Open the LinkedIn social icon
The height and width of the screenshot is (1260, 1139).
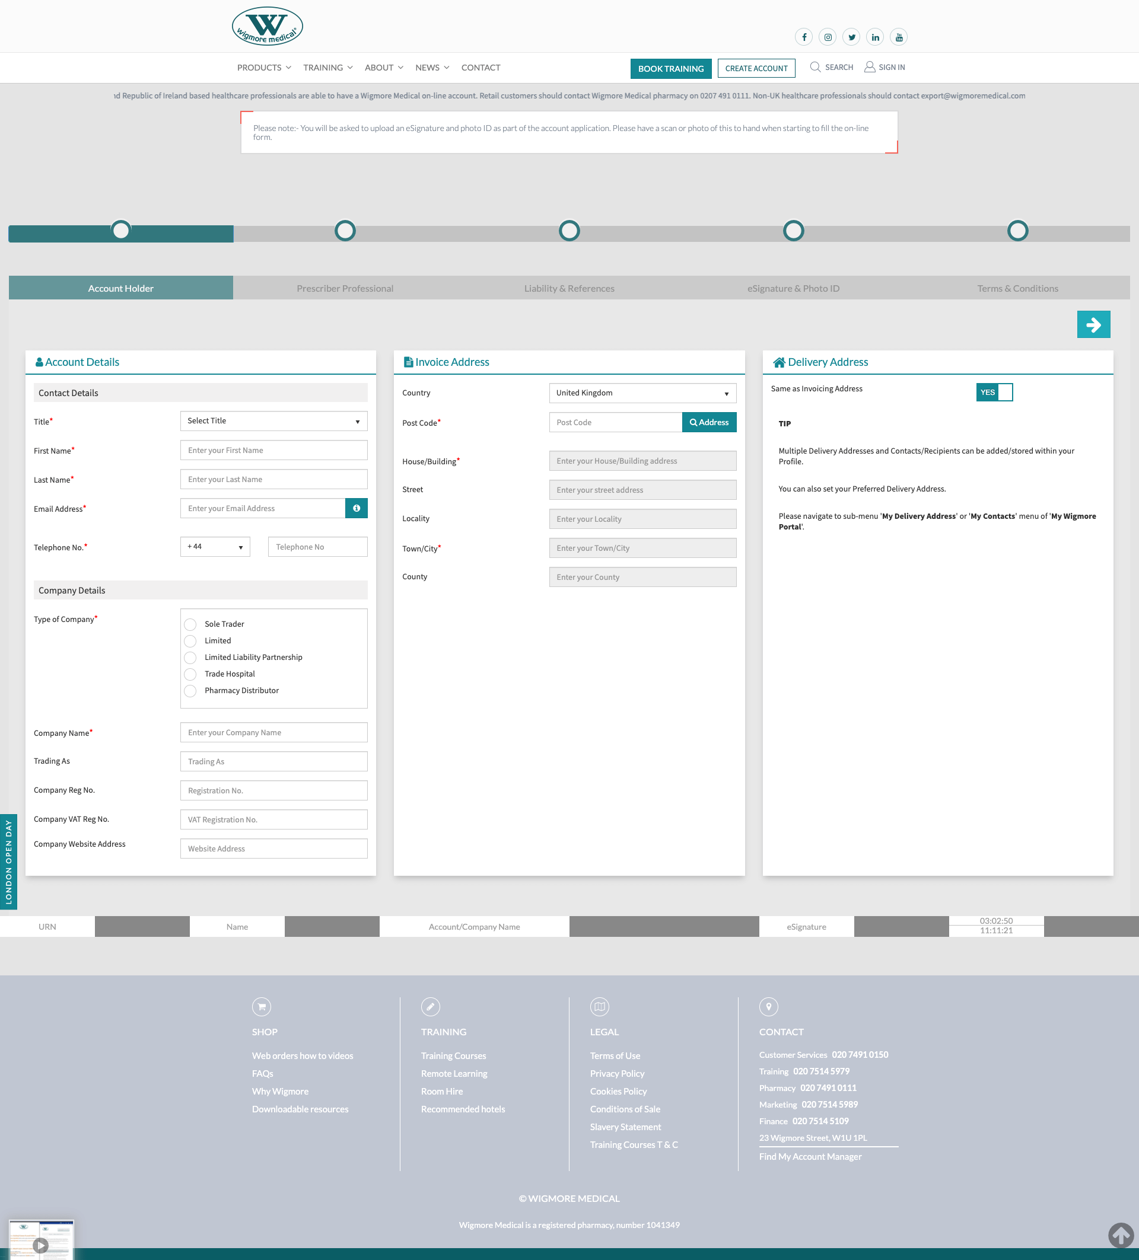click(875, 37)
